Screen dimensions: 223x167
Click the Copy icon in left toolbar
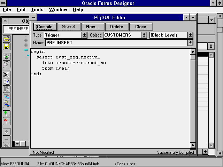[x=6, y=82]
